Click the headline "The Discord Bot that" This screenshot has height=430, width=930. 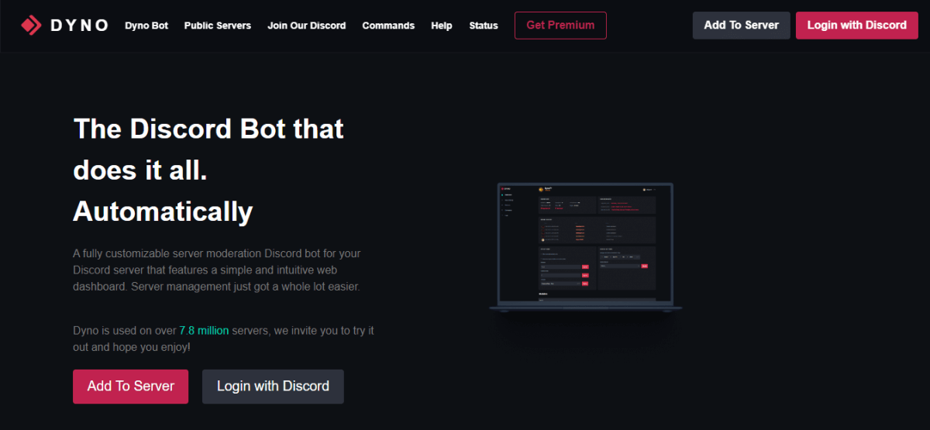coord(208,129)
